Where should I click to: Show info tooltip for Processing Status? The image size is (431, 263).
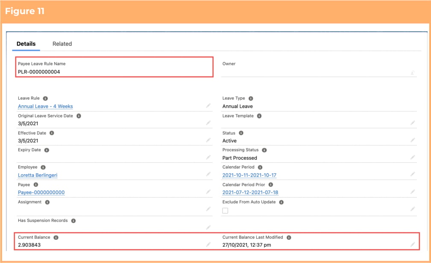[x=264, y=150]
